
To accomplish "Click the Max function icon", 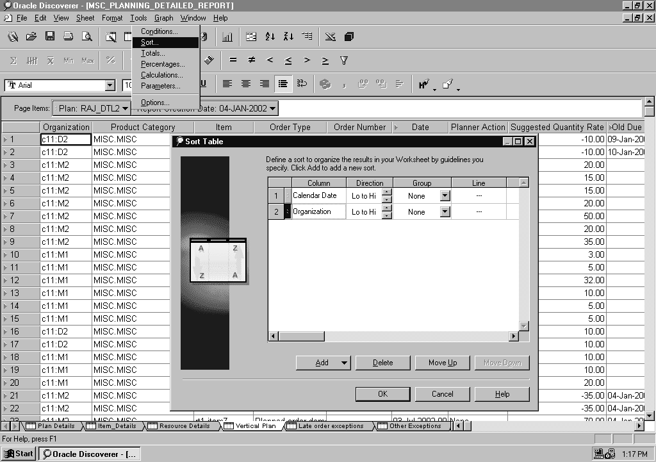I will coord(87,61).
